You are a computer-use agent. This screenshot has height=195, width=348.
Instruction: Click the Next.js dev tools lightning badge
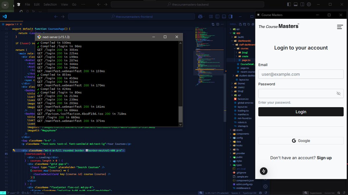tap(264, 171)
